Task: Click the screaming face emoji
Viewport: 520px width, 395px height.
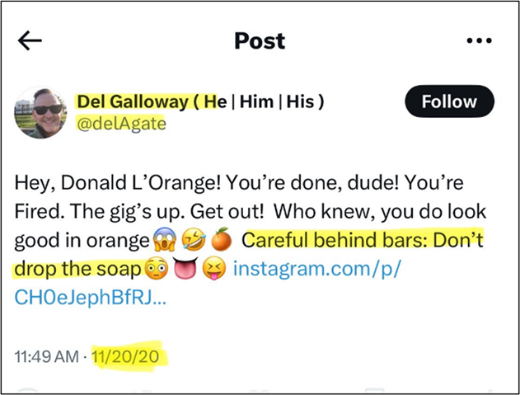Action: point(165,241)
